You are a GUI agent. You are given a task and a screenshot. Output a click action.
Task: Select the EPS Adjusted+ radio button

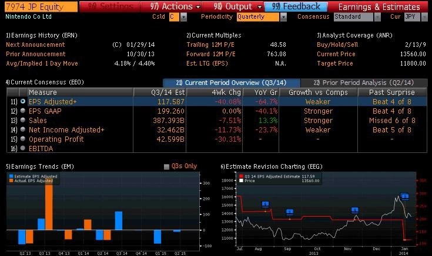[x=23, y=101]
